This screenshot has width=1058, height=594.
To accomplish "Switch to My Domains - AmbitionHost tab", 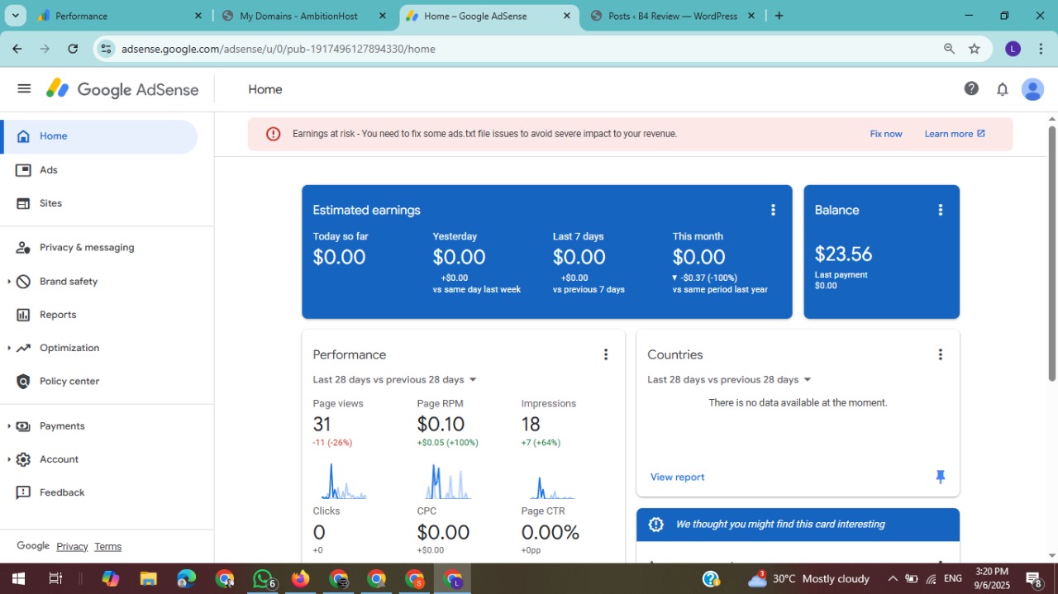I will point(304,16).
